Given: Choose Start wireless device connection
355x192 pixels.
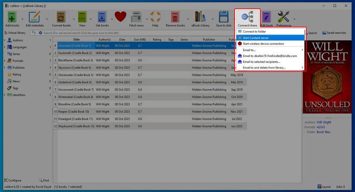Looking at the screenshot, I should click(270, 44).
